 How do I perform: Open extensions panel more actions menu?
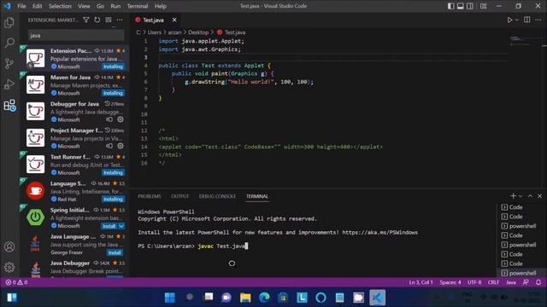[x=120, y=20]
